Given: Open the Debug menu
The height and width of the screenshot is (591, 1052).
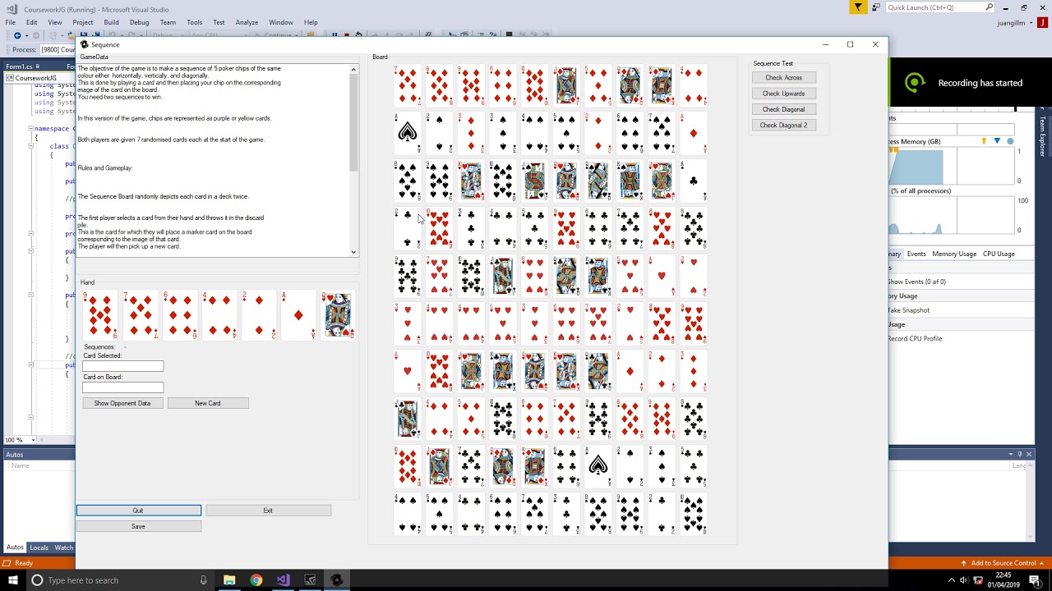Looking at the screenshot, I should coord(139,22).
